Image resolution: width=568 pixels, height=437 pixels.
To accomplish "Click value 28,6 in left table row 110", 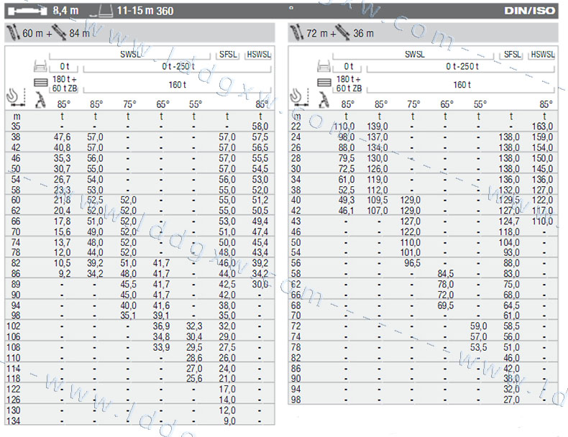I will tap(194, 358).
